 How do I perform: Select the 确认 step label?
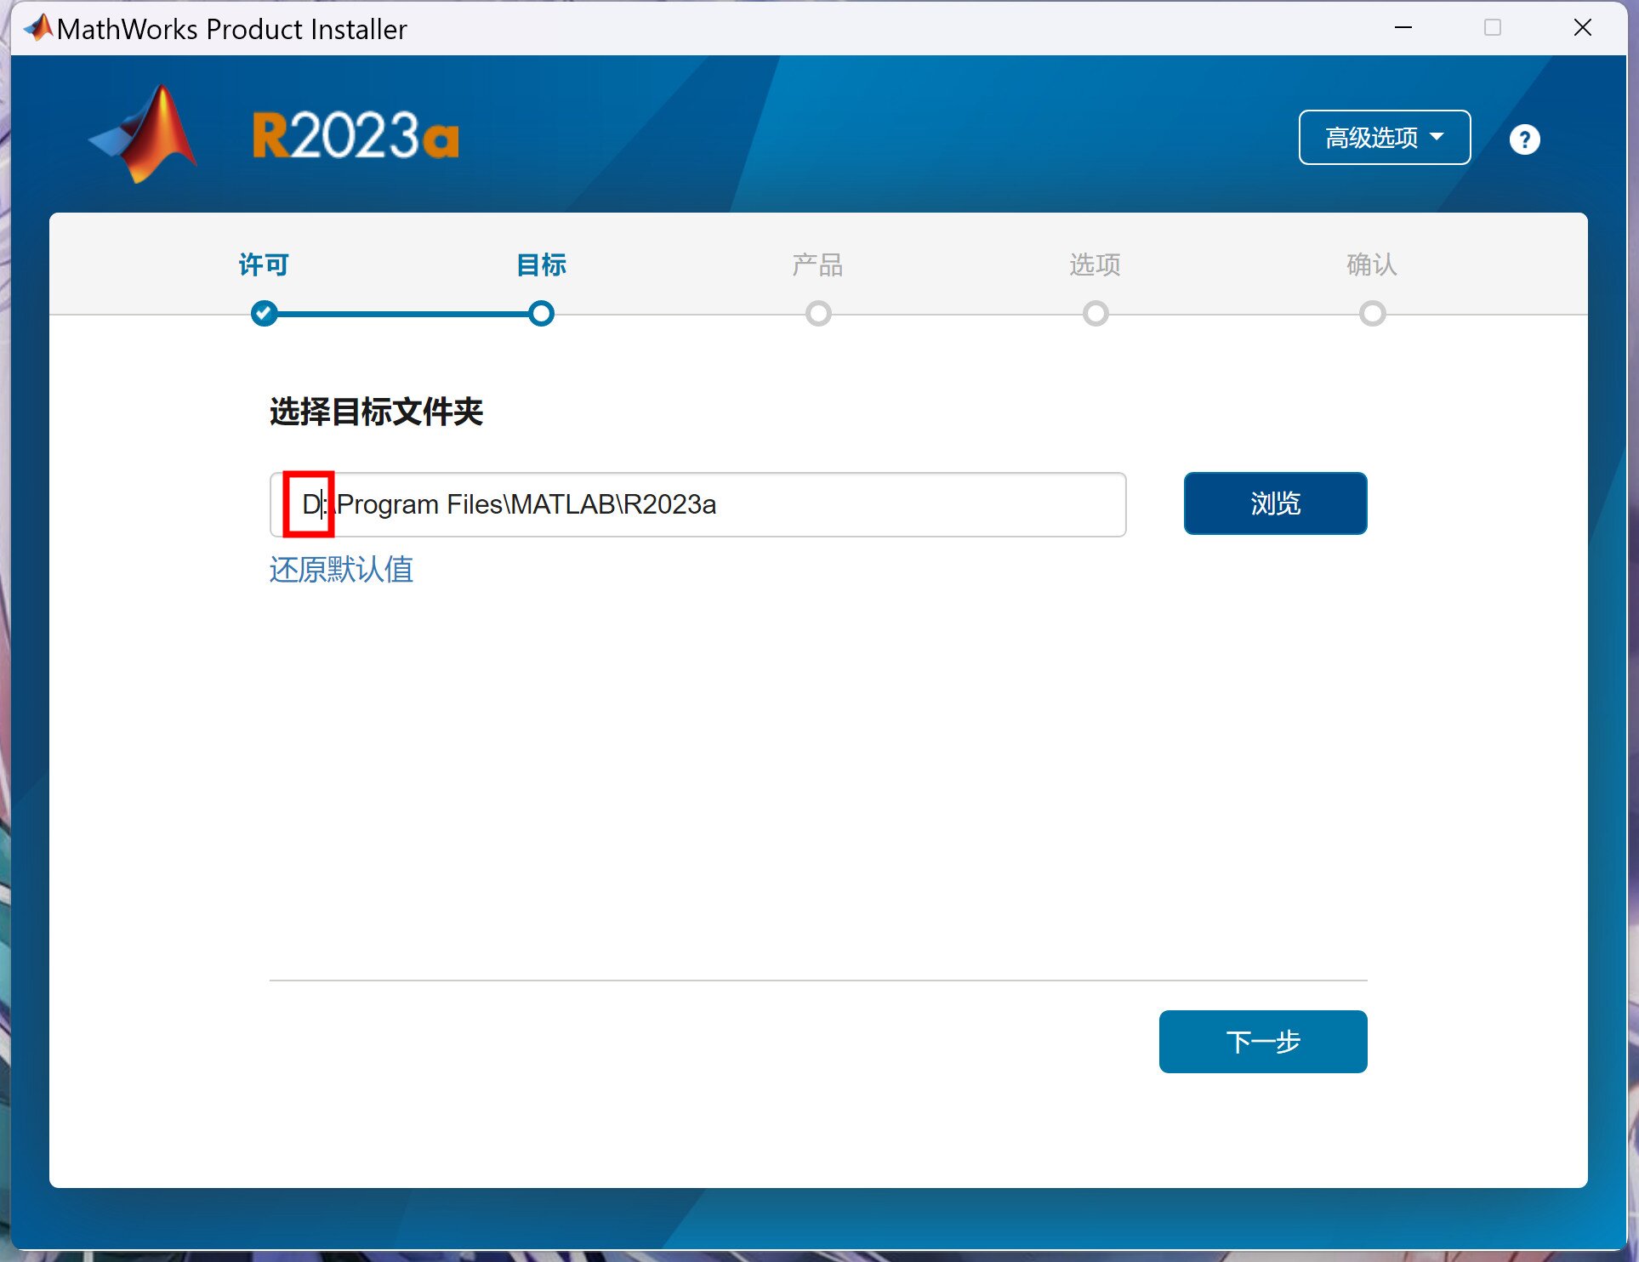(x=1371, y=264)
